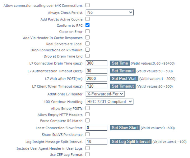Click the Set Time button
This screenshot has width=190, height=158.
(x=120, y=63)
